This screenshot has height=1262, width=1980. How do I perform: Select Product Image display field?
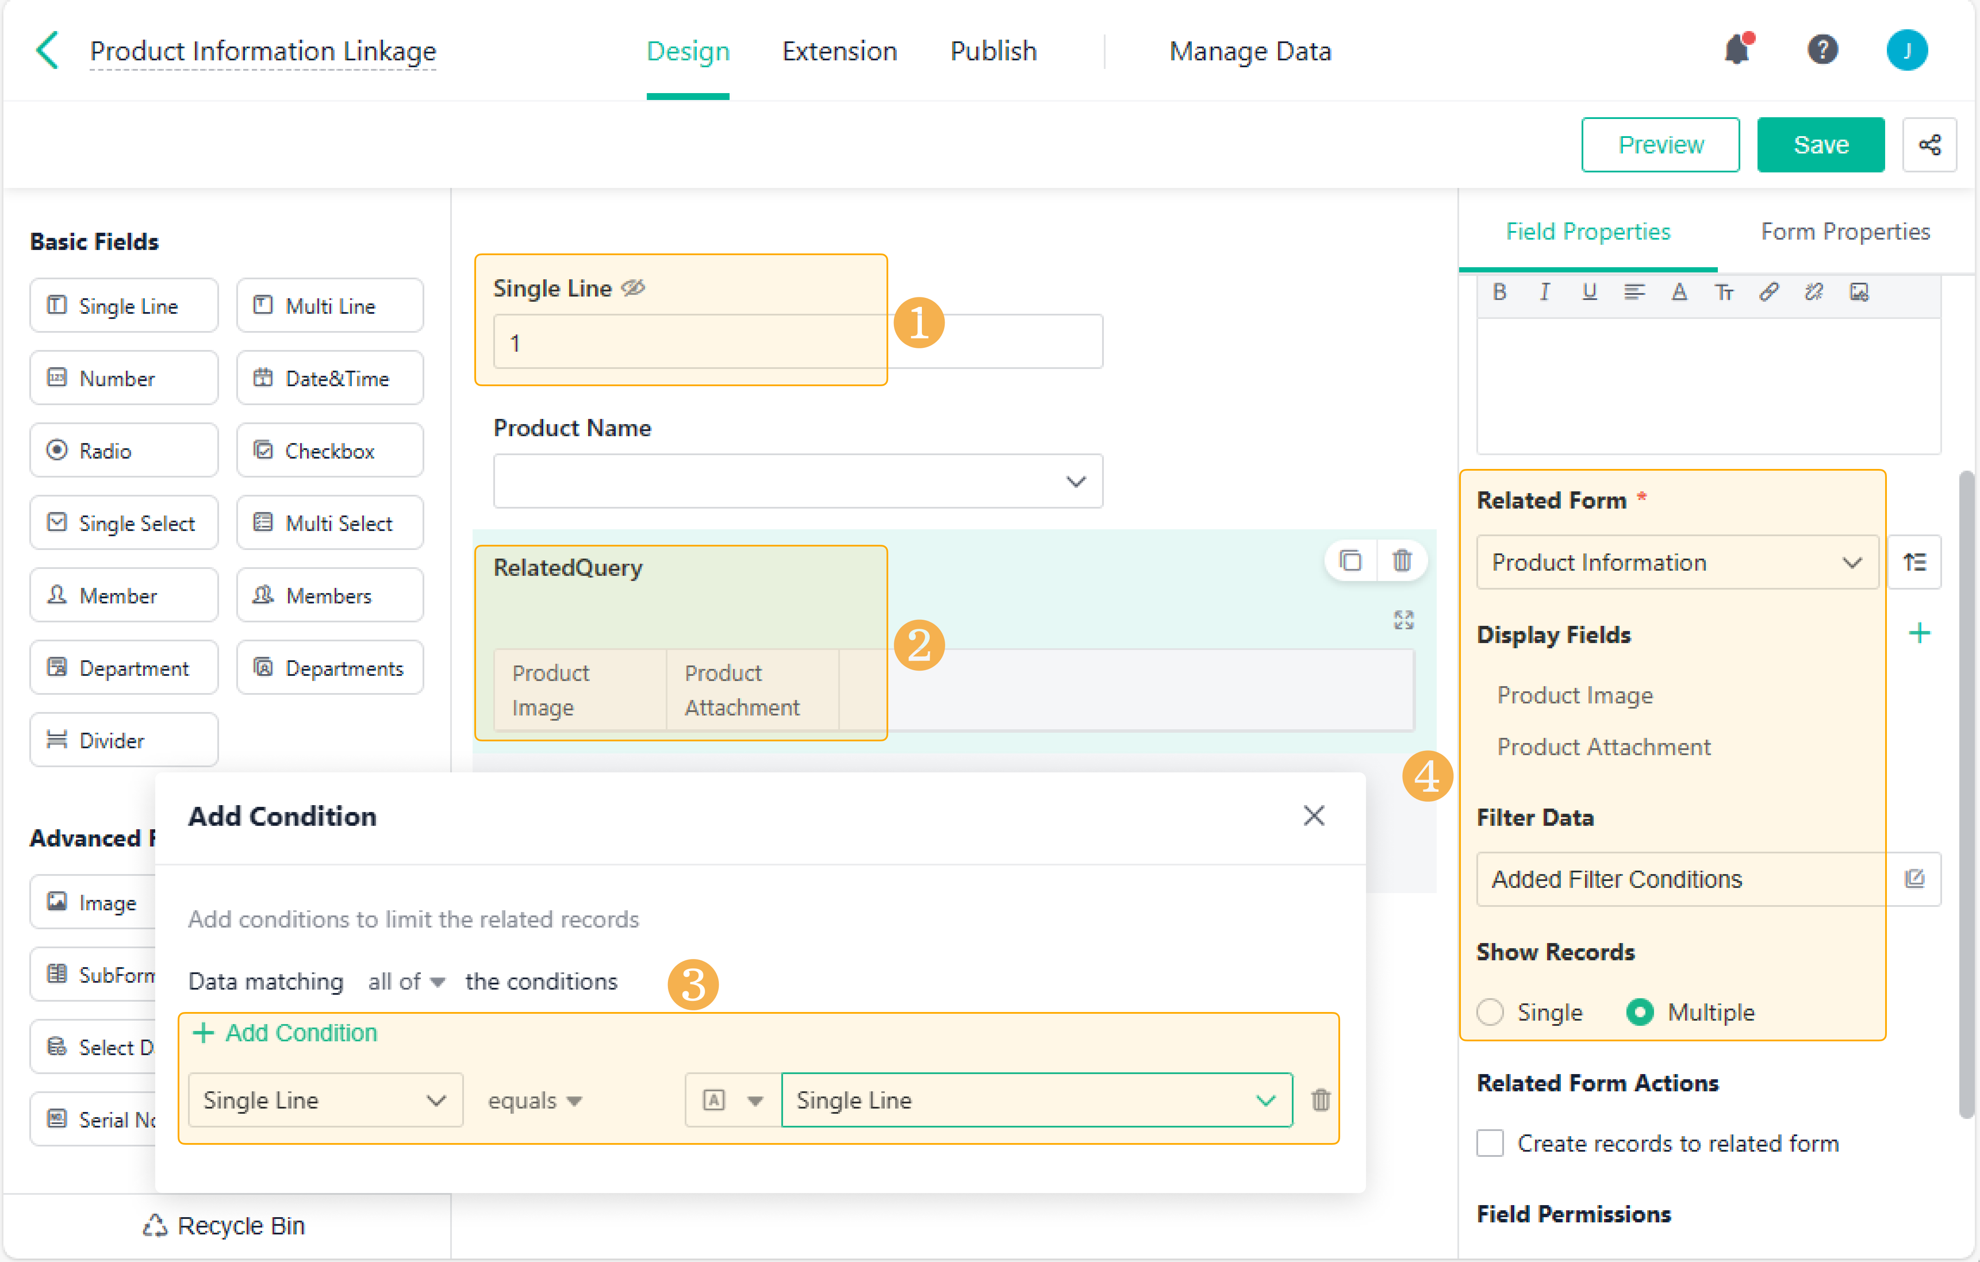click(x=1575, y=696)
